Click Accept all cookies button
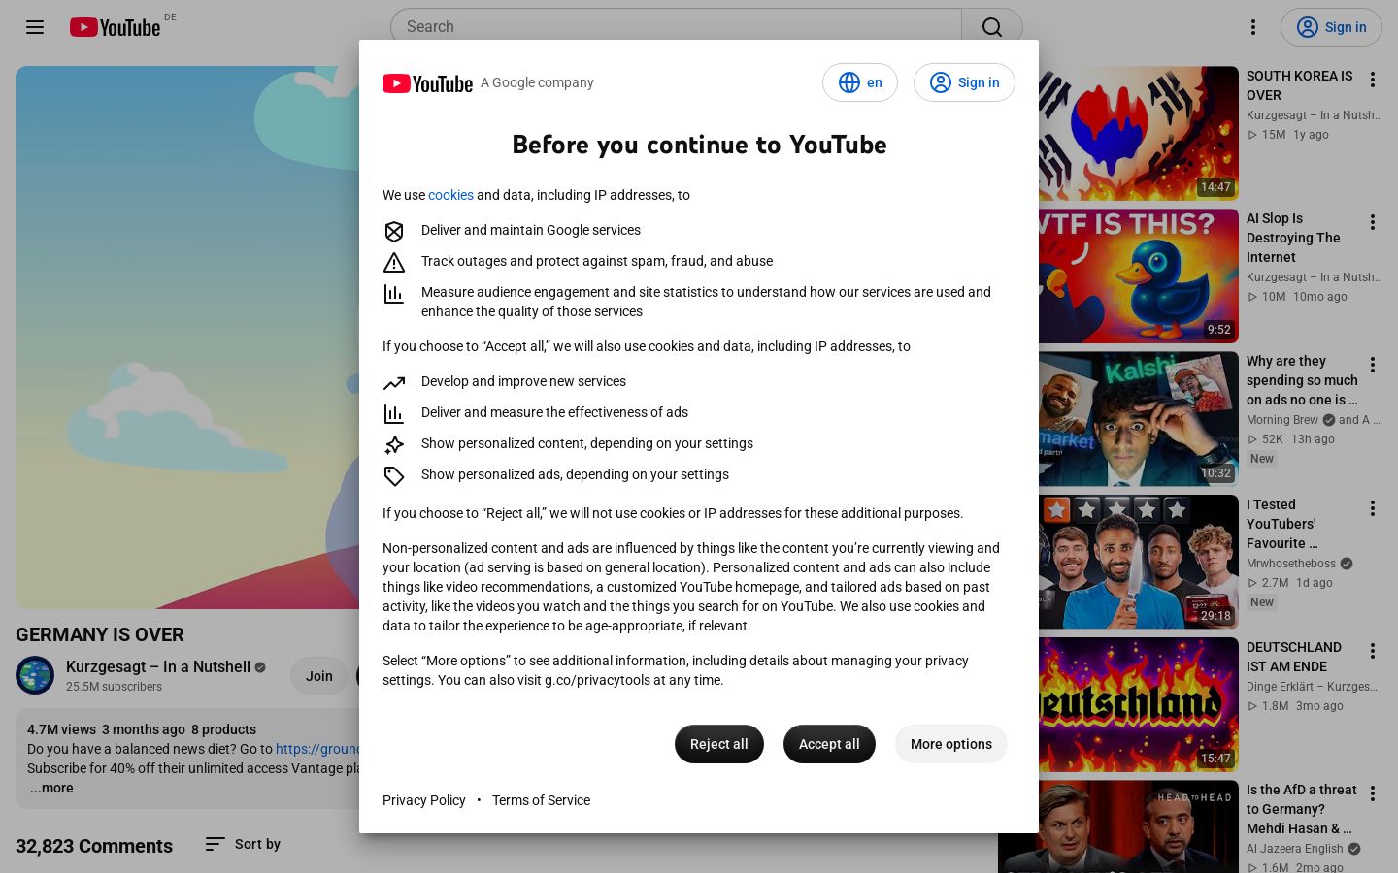Viewport: 1398px width, 873px height. (829, 744)
